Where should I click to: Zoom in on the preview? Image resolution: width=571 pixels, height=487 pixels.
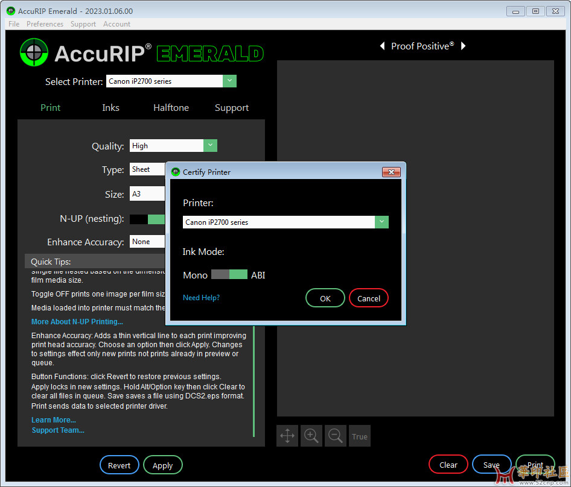[311, 436]
